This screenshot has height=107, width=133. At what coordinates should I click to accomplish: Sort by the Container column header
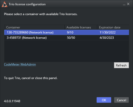(34, 27)
